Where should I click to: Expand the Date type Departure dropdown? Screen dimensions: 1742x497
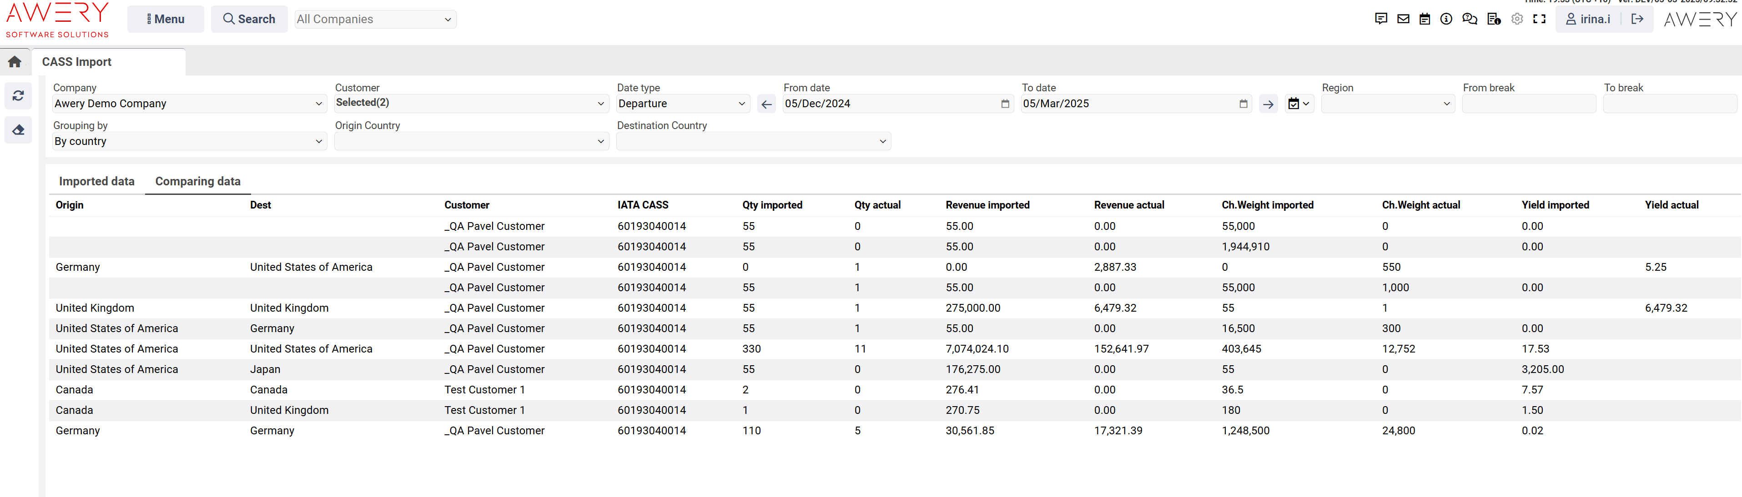click(682, 104)
